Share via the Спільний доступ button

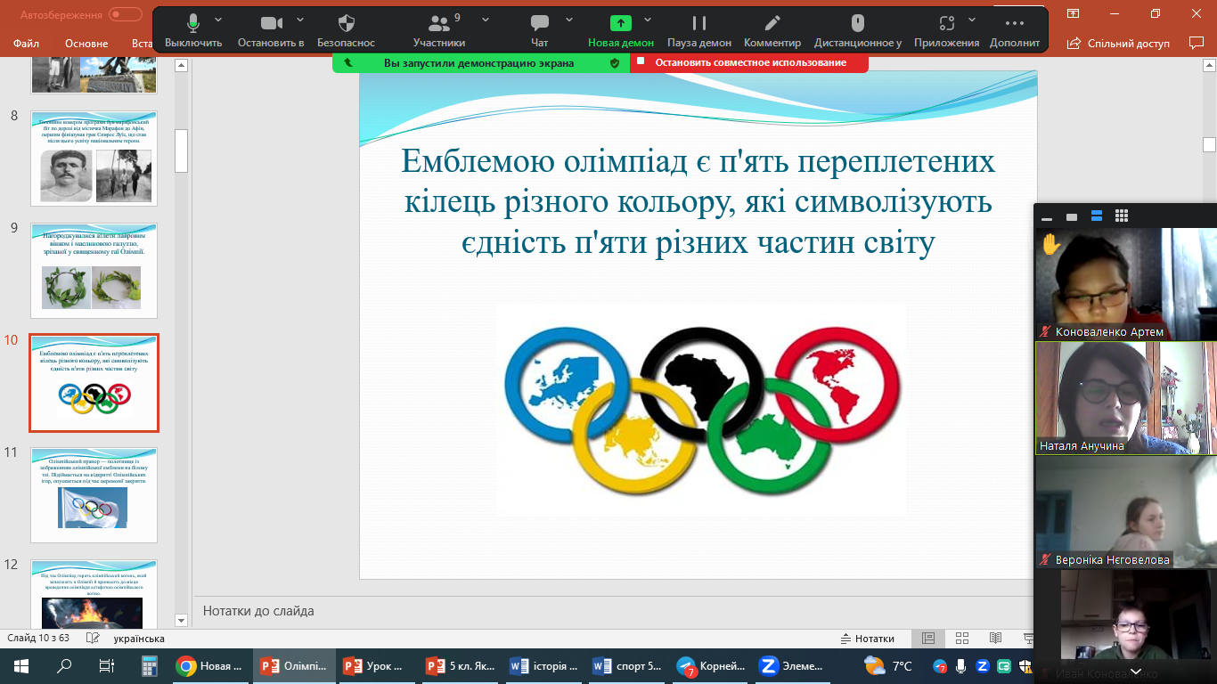(x=1118, y=43)
